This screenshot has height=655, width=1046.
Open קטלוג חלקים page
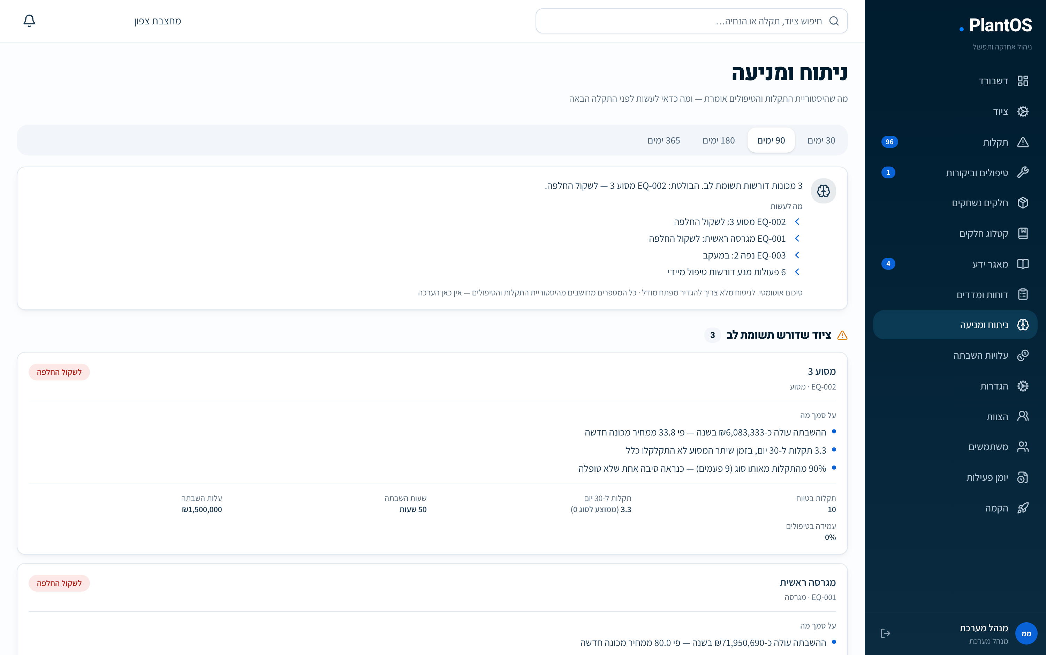[x=955, y=233]
